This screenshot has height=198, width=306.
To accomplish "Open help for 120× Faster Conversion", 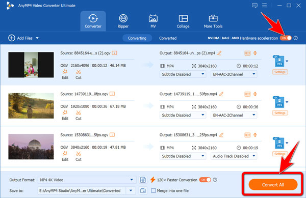I will (x=215, y=180).
